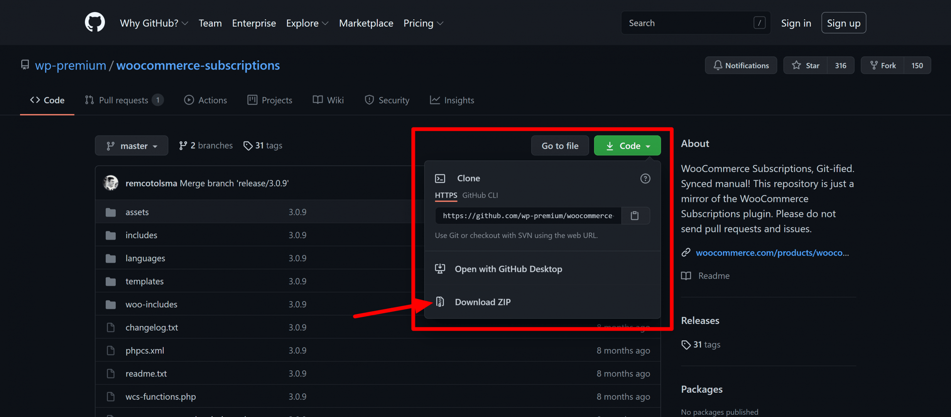The width and height of the screenshot is (951, 417).
Task: Open the remcotolsma author link
Action: (151, 183)
